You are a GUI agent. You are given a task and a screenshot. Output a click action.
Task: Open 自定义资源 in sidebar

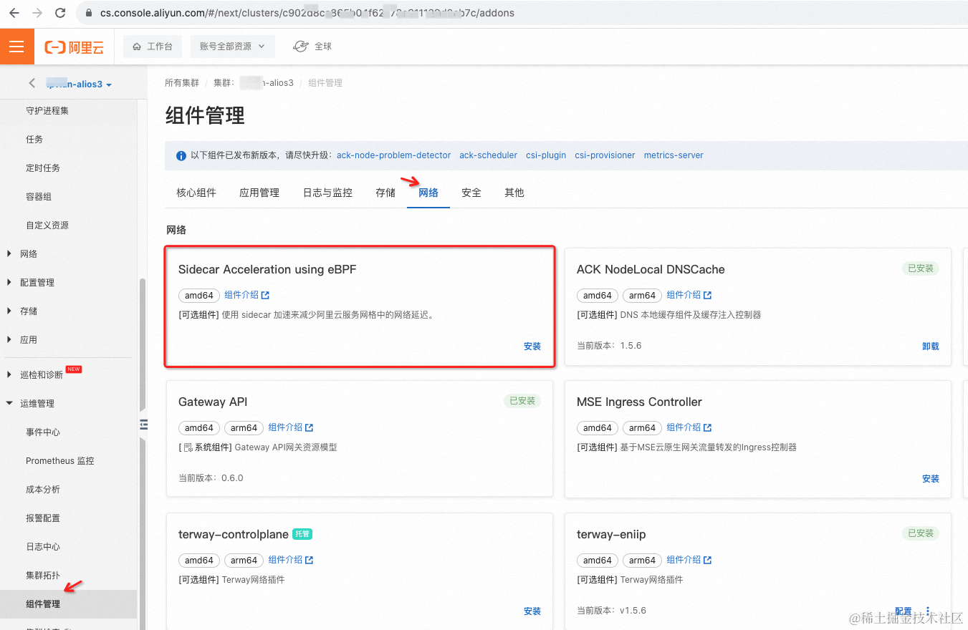(47, 226)
